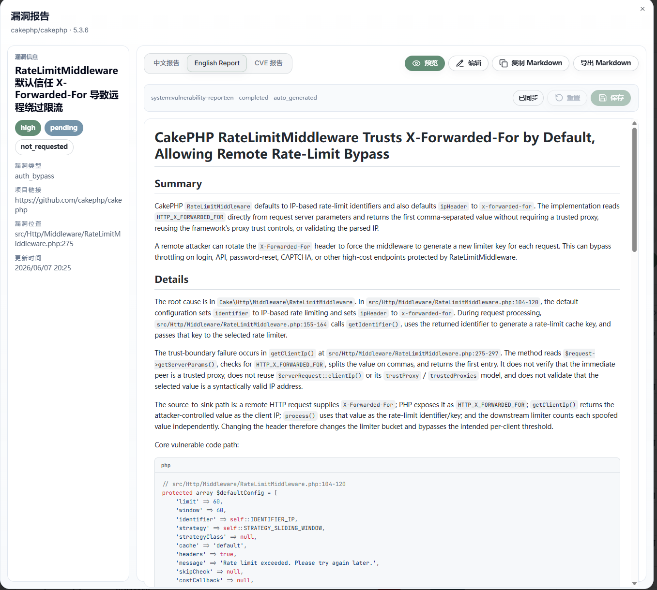The width and height of the screenshot is (657, 590).
Task: Open the github.com/cakephp/cakephp project link
Action: click(x=68, y=205)
